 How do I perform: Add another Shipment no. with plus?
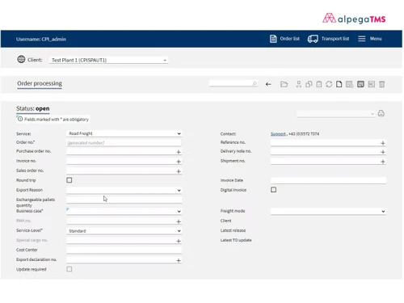[x=383, y=162]
